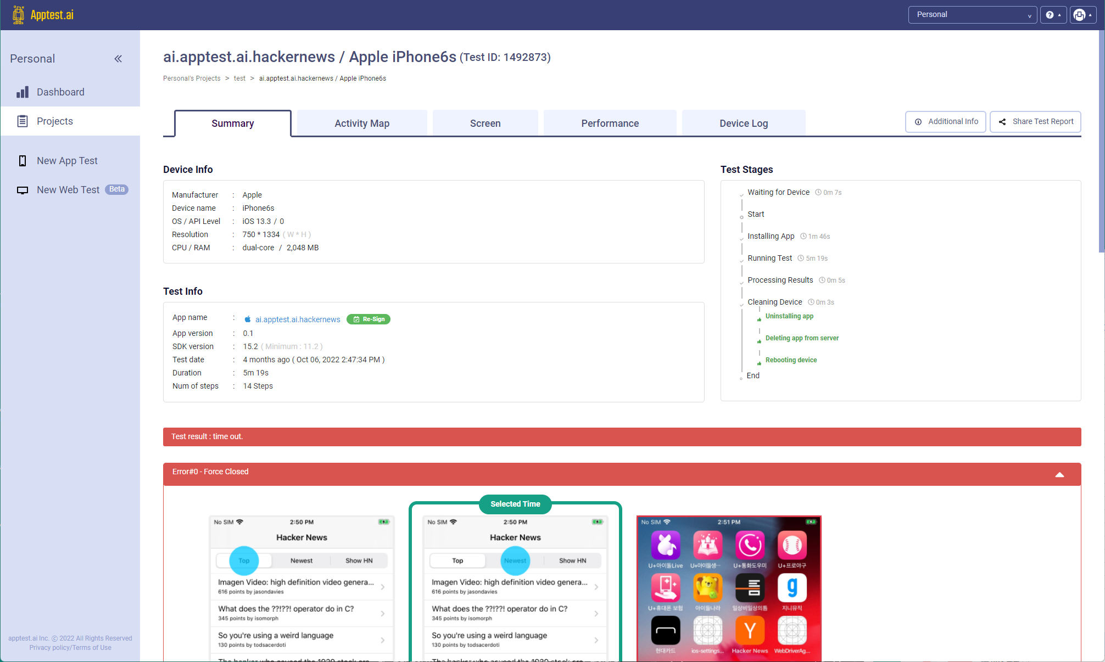Click the New App Test phone icon

click(x=23, y=161)
